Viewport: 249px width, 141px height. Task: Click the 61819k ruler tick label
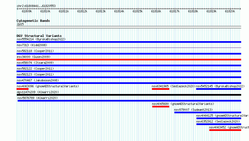pyautogui.click(x=212, y=11)
